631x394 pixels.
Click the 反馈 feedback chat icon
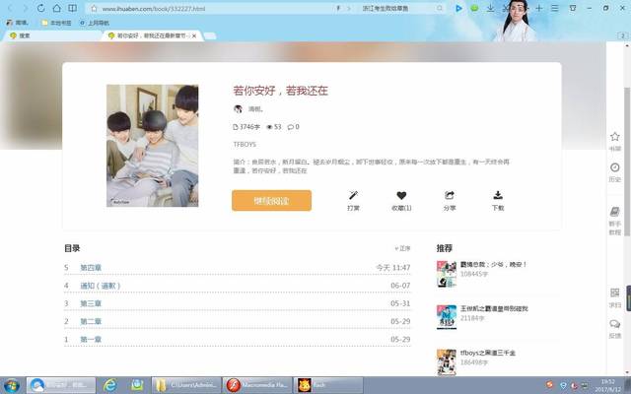click(x=615, y=325)
